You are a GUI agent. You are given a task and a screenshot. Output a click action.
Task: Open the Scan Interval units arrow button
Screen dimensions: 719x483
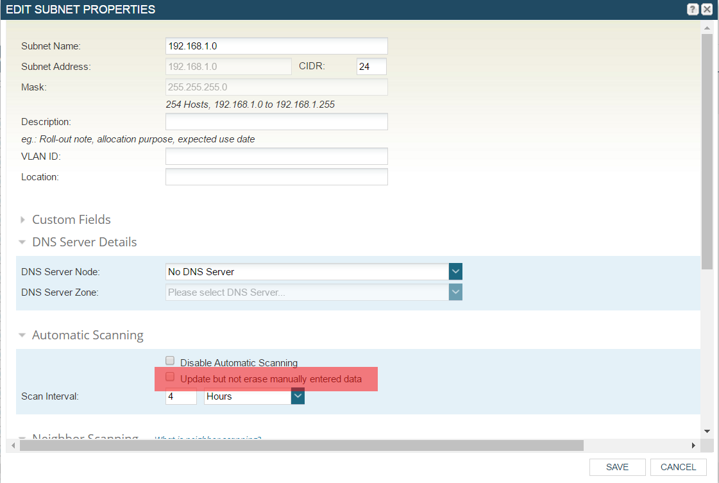pos(298,396)
